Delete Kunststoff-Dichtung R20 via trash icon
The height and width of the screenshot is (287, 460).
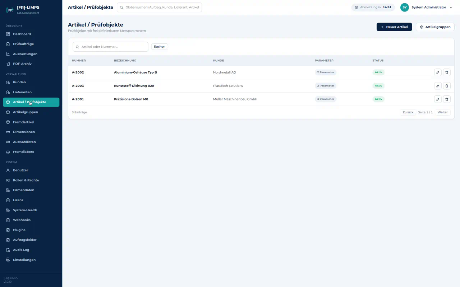447,86
